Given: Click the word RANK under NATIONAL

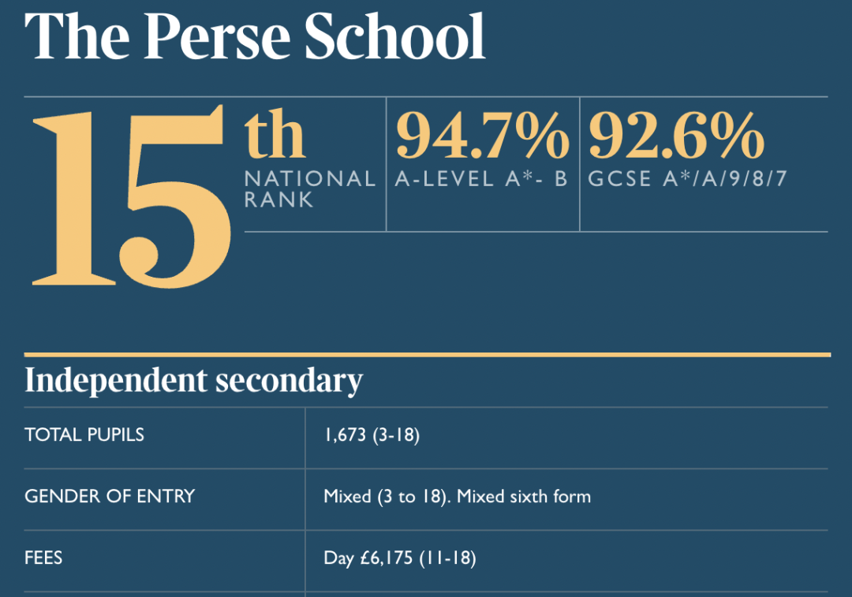Looking at the screenshot, I should (278, 200).
